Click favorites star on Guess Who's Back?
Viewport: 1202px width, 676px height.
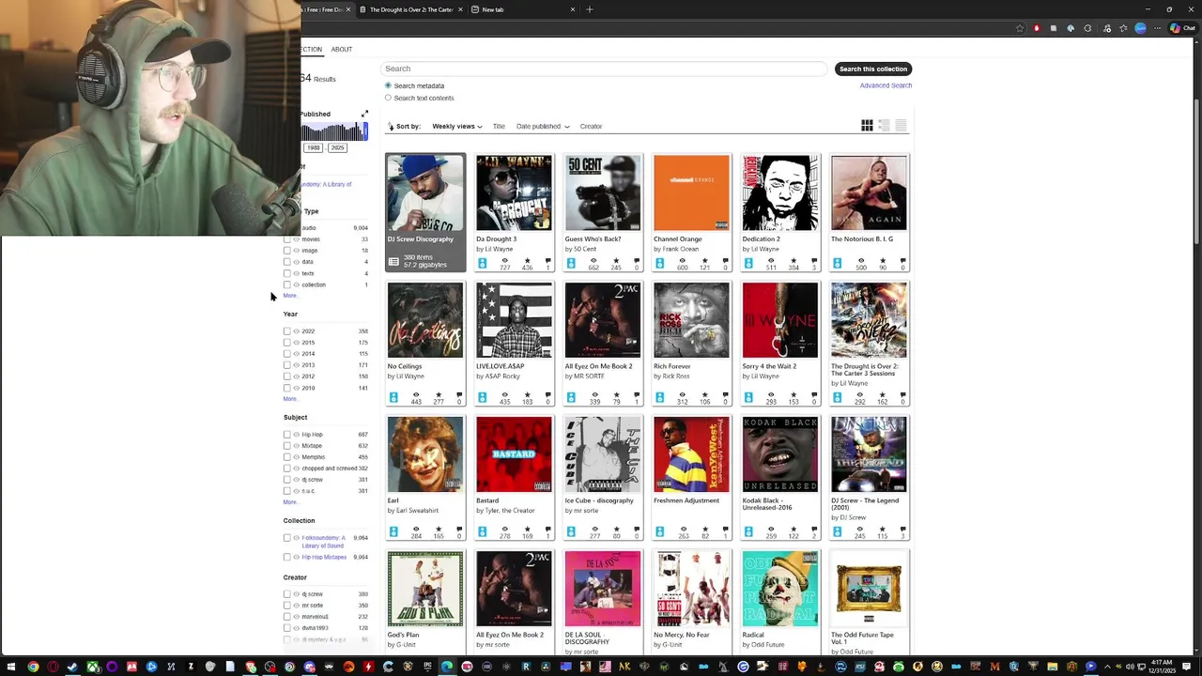pyautogui.click(x=615, y=261)
